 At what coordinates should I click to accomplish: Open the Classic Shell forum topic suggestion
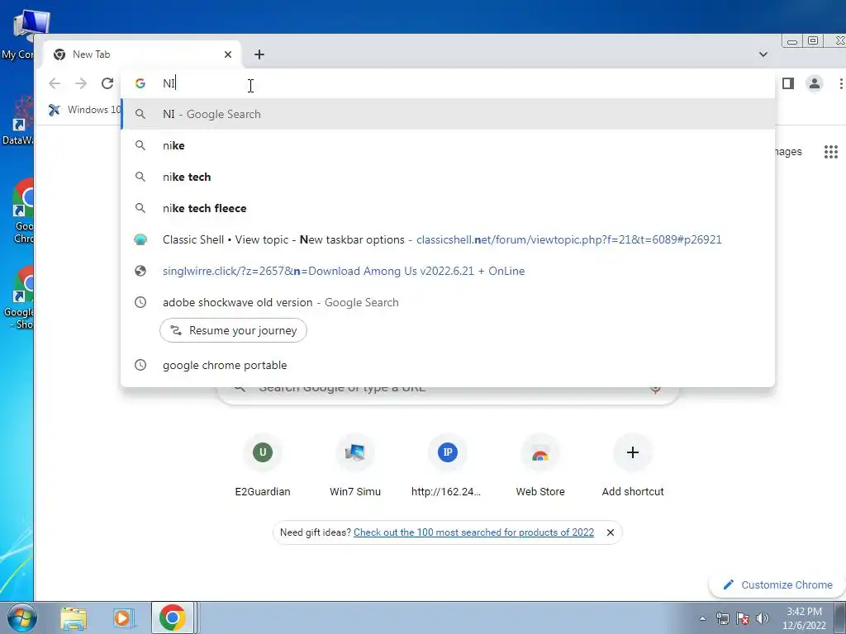(448, 239)
